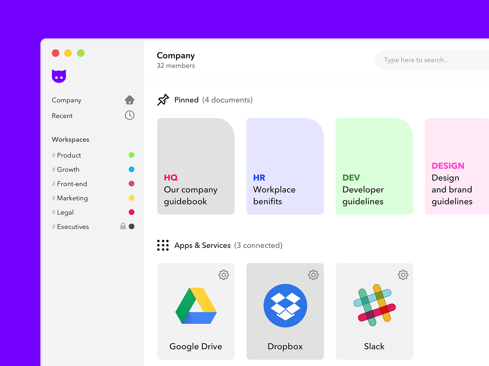489x366 pixels.
Task: Select the # Marketing workspace
Action: [x=93, y=198]
